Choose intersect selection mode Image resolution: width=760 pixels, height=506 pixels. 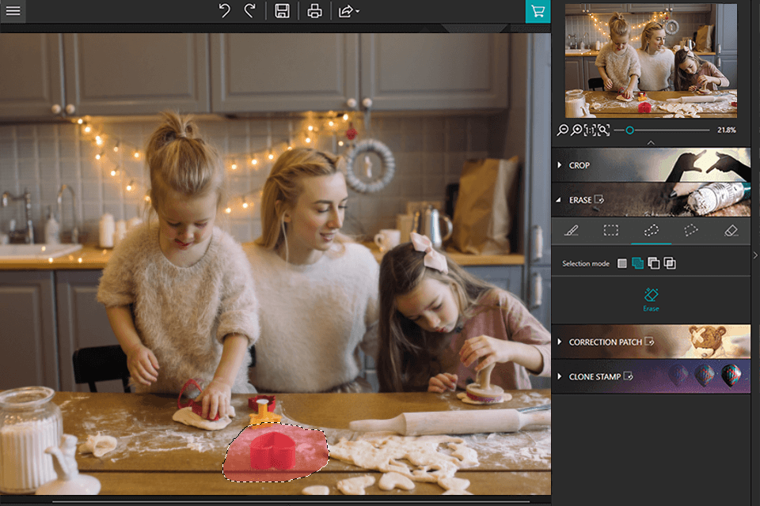tap(670, 263)
